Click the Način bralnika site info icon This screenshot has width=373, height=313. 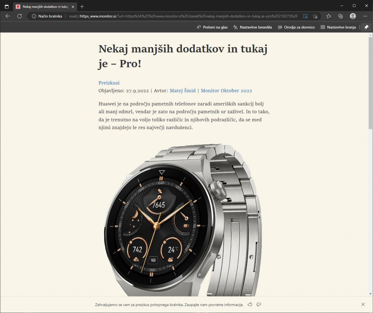(x=34, y=16)
